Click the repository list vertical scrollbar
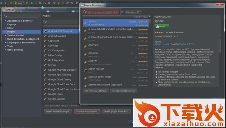The image size is (226, 128). click(150, 21)
